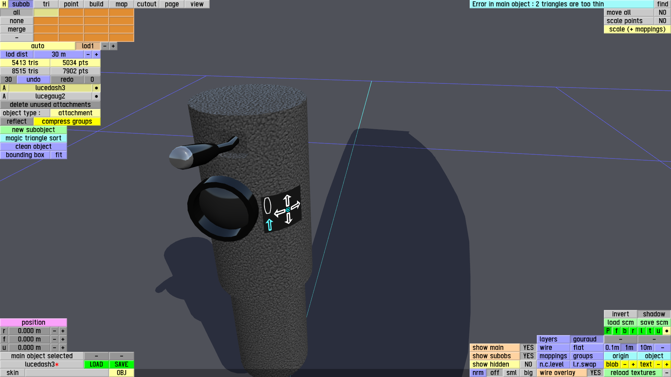Click the dot beside lucedash3 attachment
This screenshot has height=377, width=671.
pyautogui.click(x=96, y=88)
